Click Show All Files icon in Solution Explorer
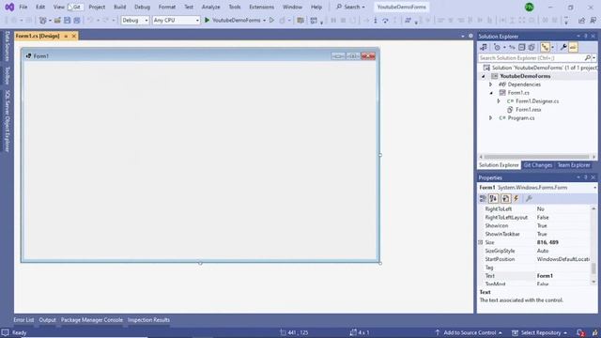 [x=532, y=47]
